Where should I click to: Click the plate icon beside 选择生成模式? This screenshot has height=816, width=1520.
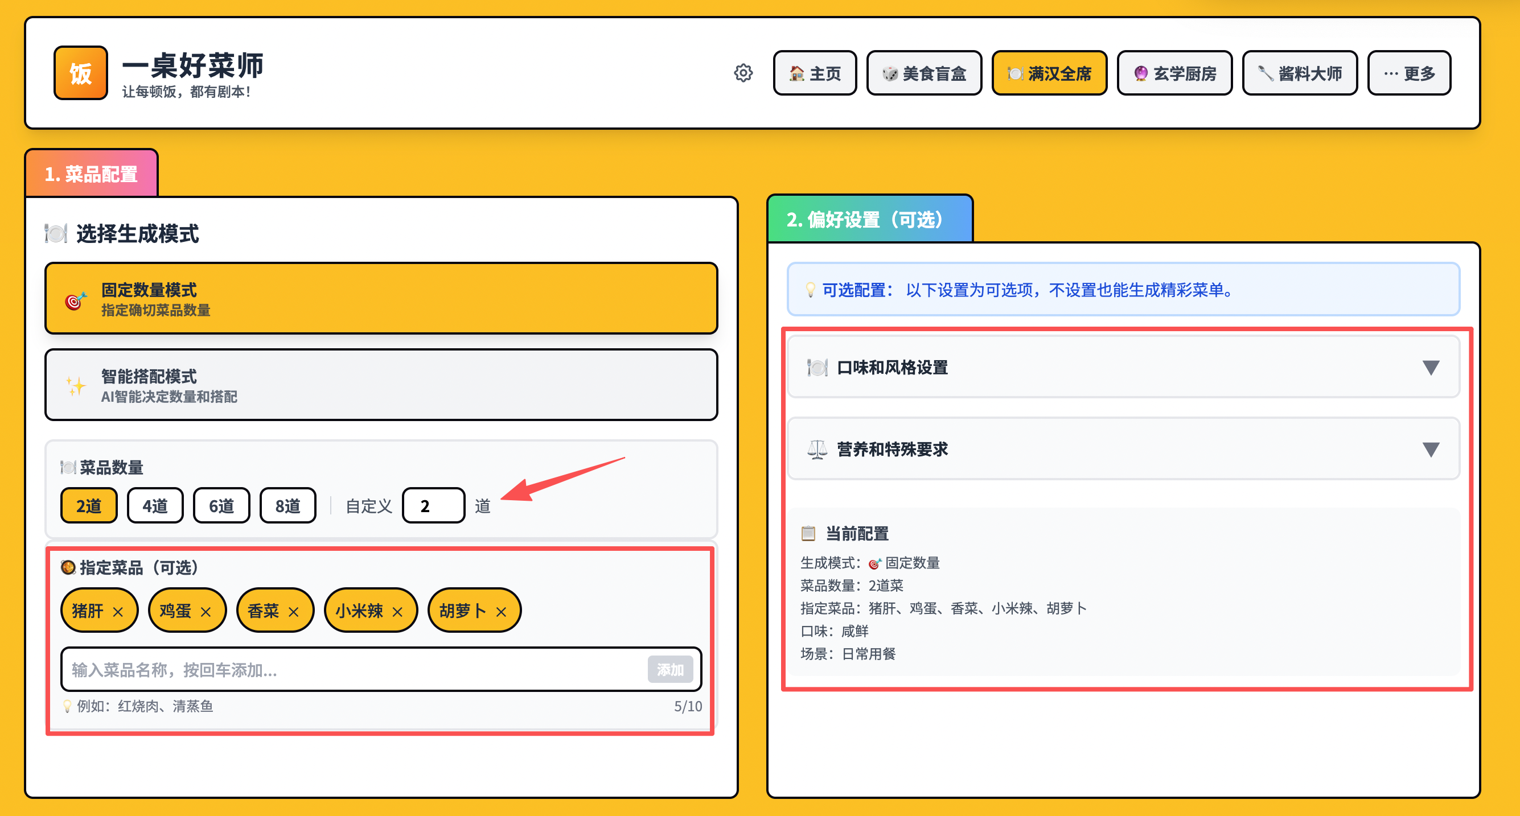point(56,233)
